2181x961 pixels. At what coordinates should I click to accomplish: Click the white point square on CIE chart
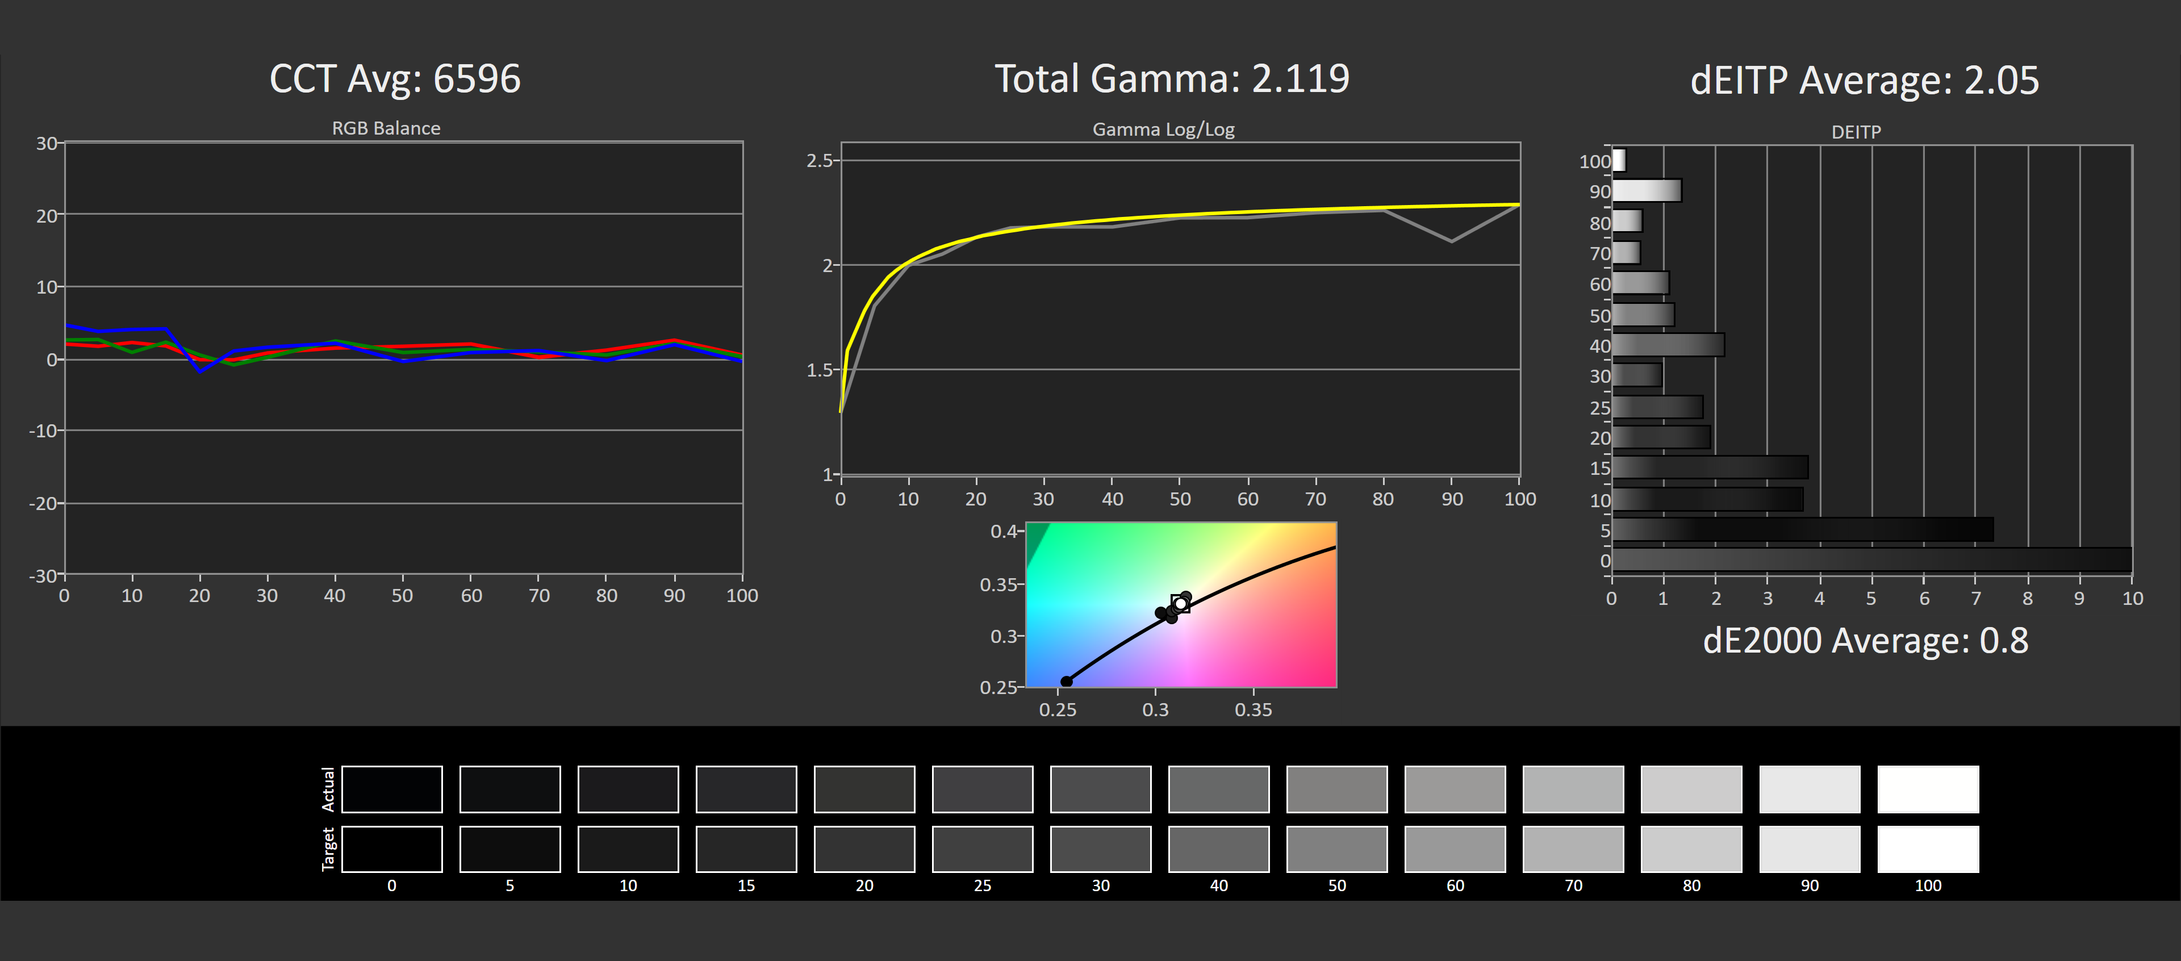coord(1180,604)
